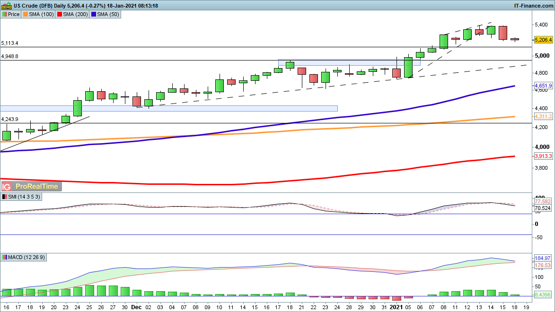
Task: Click the 2021 marker on the date axis
Action: pyautogui.click(x=396, y=307)
